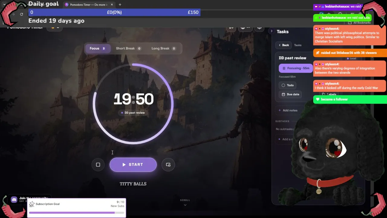Click the plus icon beside Add notes
The image size is (387, 218).
pyautogui.click(x=280, y=111)
